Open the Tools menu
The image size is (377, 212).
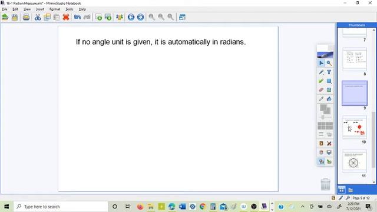tap(70, 9)
